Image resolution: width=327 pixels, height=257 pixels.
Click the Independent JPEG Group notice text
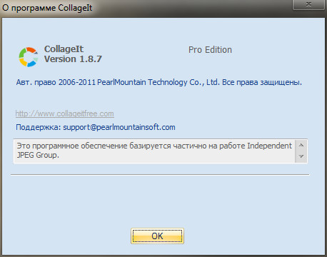154,151
